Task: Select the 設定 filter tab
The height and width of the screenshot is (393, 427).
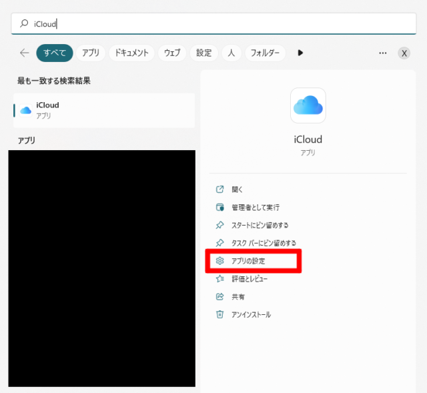Action: (x=204, y=53)
